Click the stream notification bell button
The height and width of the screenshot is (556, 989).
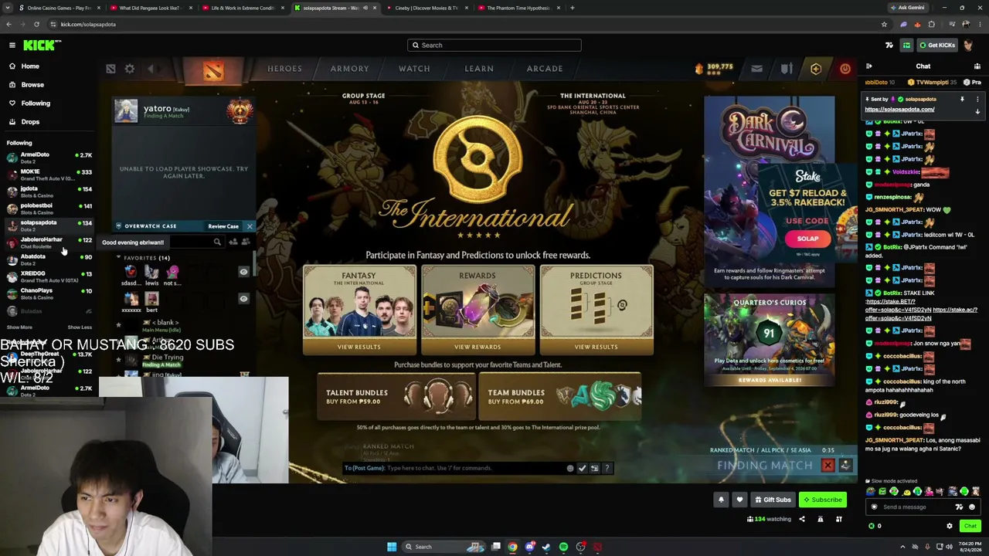721,500
